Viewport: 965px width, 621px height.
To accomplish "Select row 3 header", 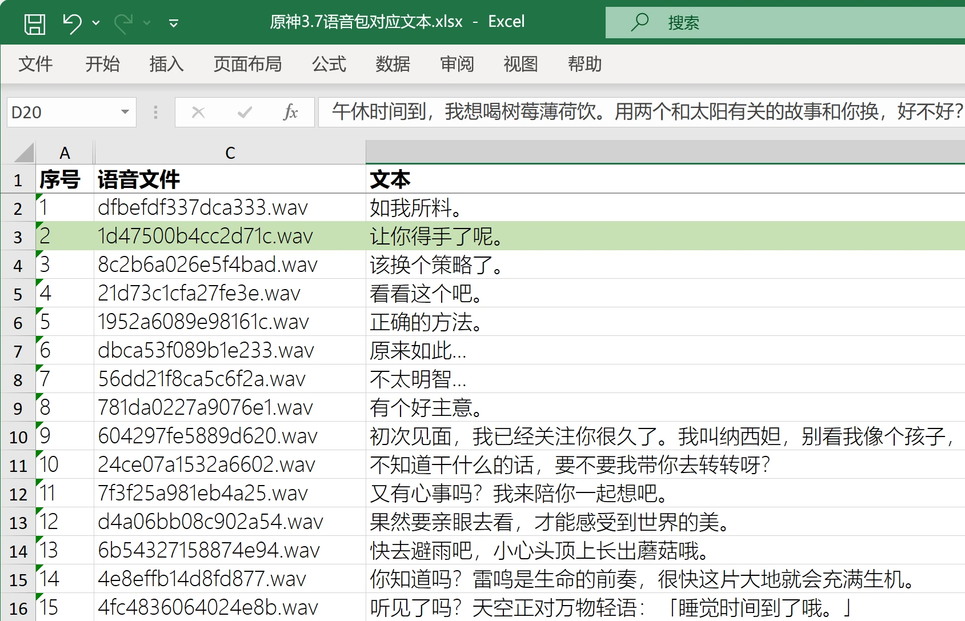I will tap(18, 237).
